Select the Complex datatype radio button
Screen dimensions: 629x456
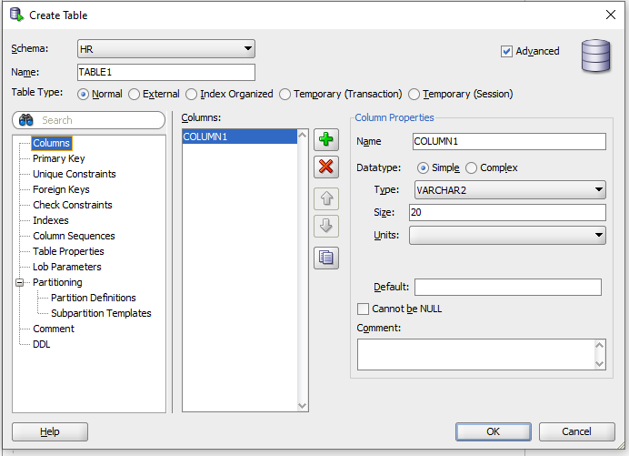[x=472, y=168]
